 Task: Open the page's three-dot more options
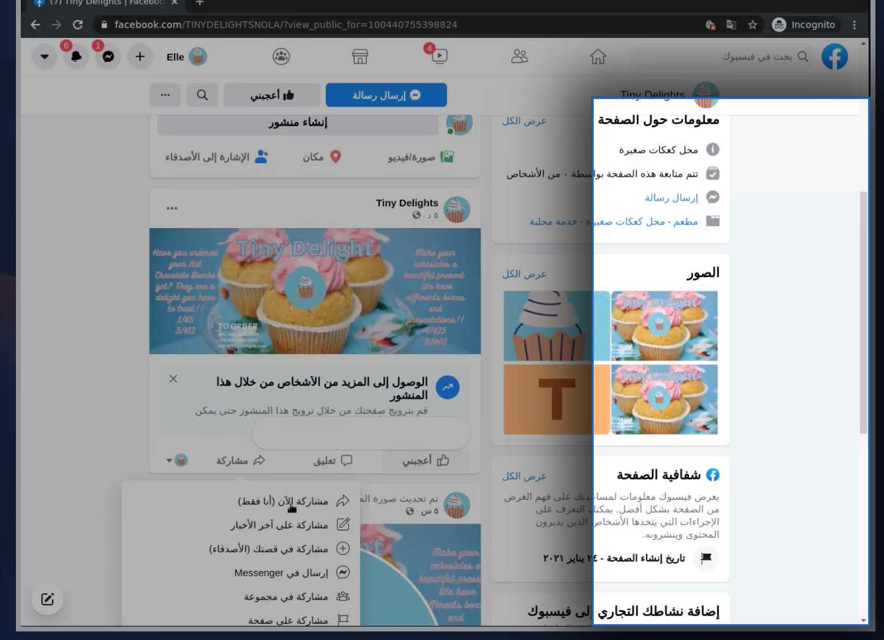point(165,95)
